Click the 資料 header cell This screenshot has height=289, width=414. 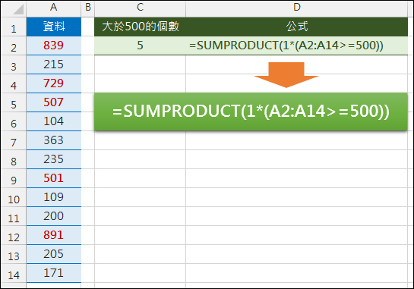point(54,27)
